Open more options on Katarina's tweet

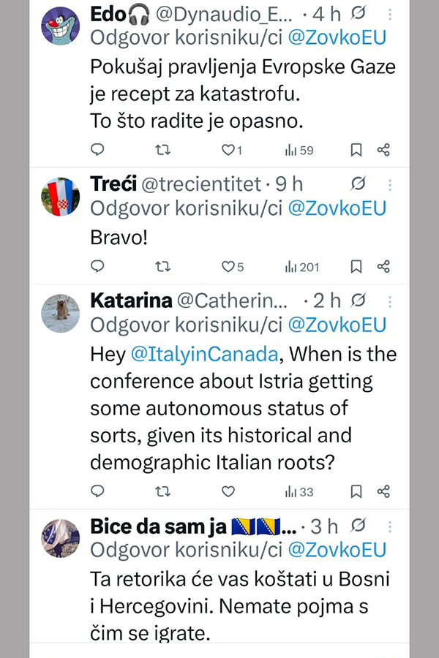pos(390,300)
